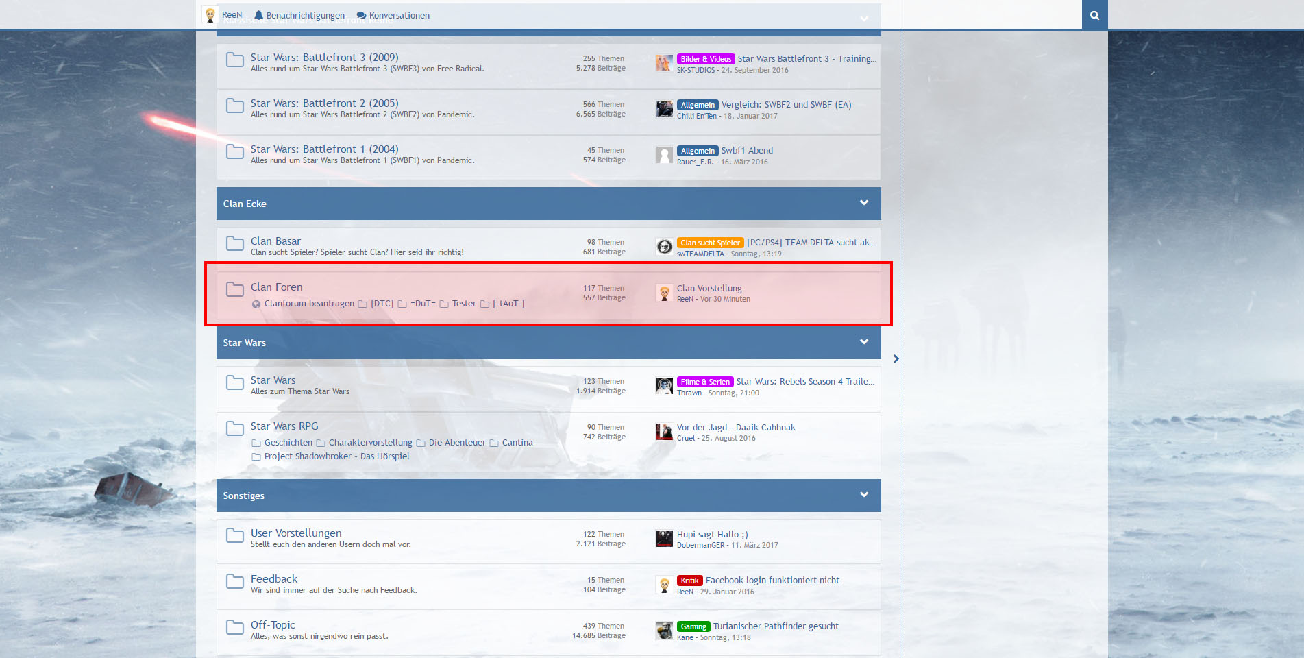The width and height of the screenshot is (1304, 658).
Task: Open Star Wars: Battlefront 2 (2005) forum
Action: (324, 103)
